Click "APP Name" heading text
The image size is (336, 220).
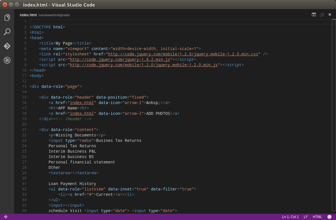click(67, 108)
